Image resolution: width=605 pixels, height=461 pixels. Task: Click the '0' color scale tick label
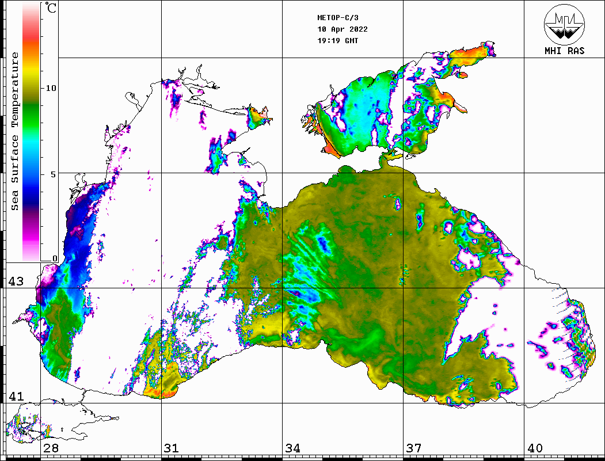(55, 258)
